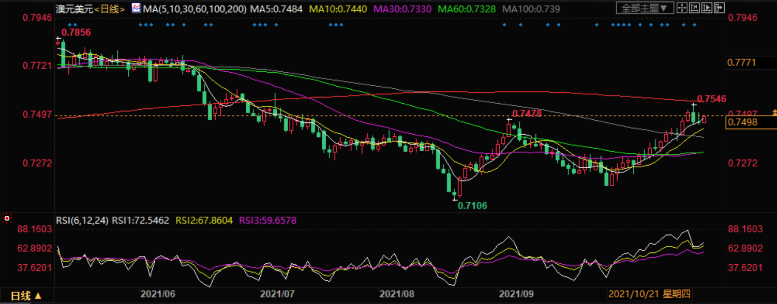Click the right RSI axis 37.6201 value
Viewport: 777px width, 304px height.
(745, 267)
